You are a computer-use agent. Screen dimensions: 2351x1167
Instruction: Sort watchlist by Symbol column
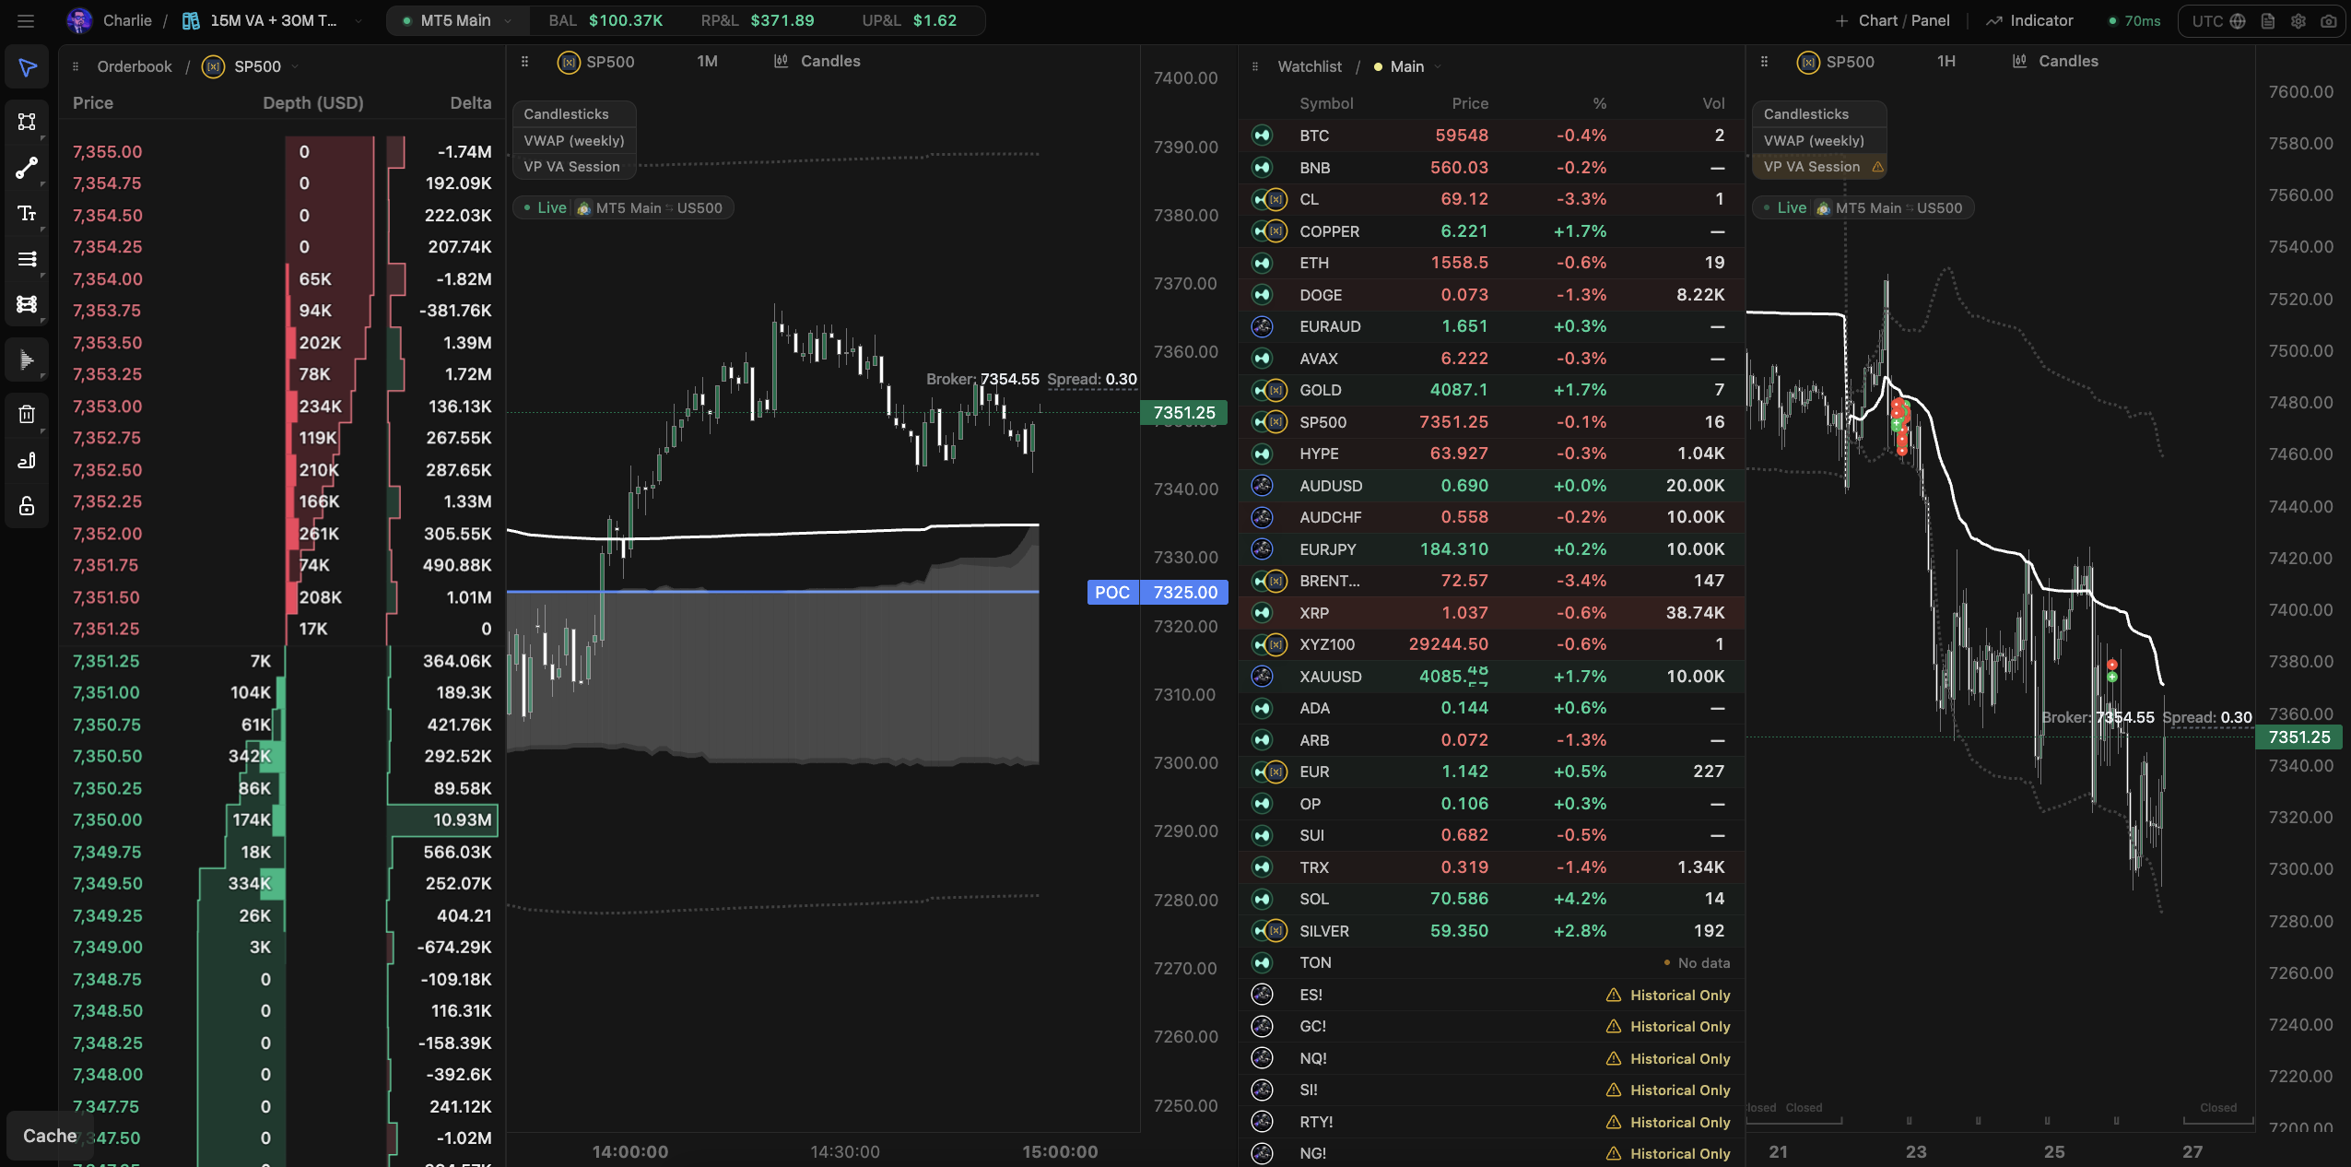(x=1325, y=103)
